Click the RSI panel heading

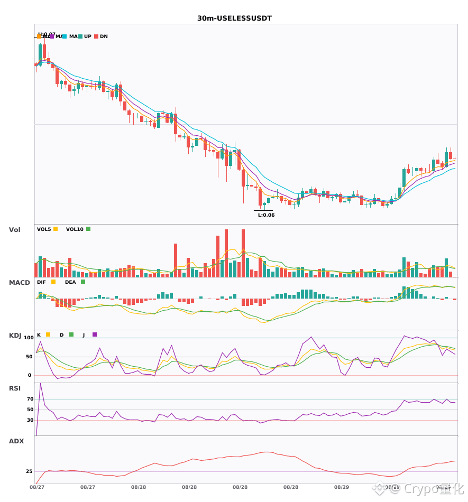pos(15,388)
